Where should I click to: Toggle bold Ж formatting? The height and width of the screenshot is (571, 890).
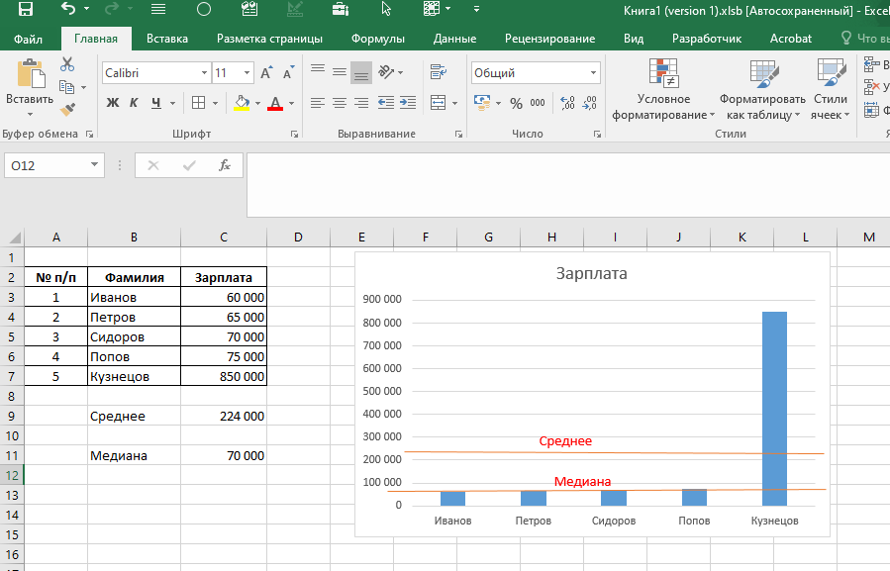click(x=113, y=103)
